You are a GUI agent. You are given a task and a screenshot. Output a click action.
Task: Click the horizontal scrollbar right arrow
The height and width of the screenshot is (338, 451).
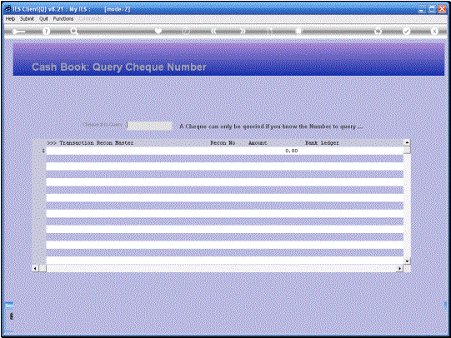(x=399, y=269)
